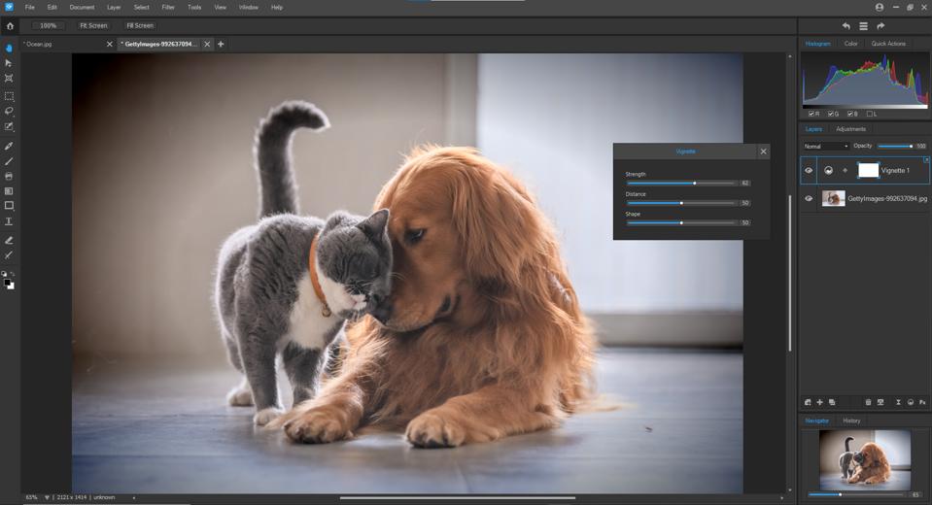This screenshot has height=505, width=932.
Task: Adjust the Vignette Strength slider
Action: coord(694,183)
